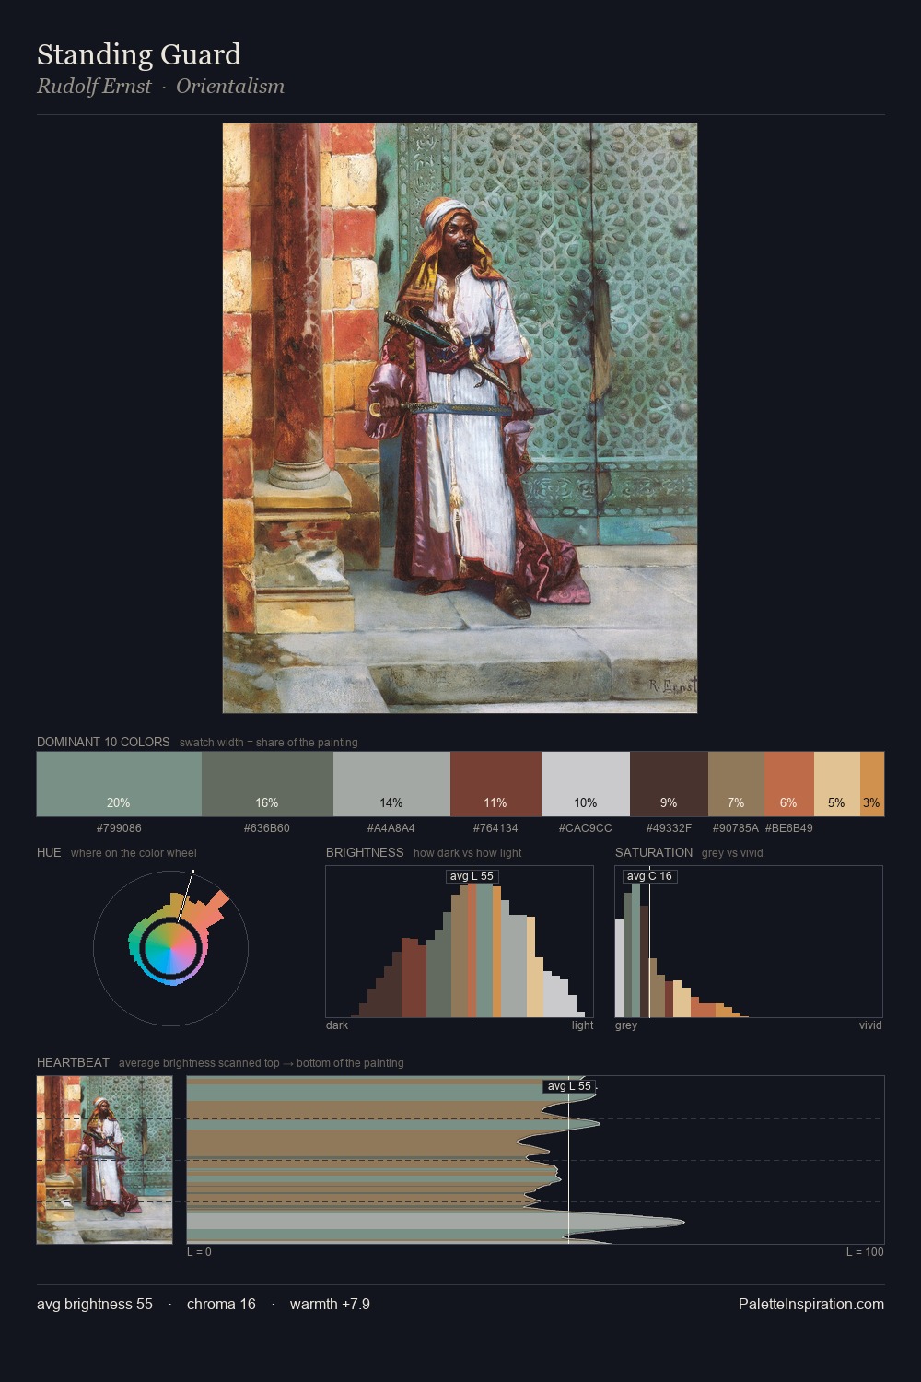Choose the 11% reddish-brown swatch
This screenshot has height=1382, width=921.
coord(495,784)
